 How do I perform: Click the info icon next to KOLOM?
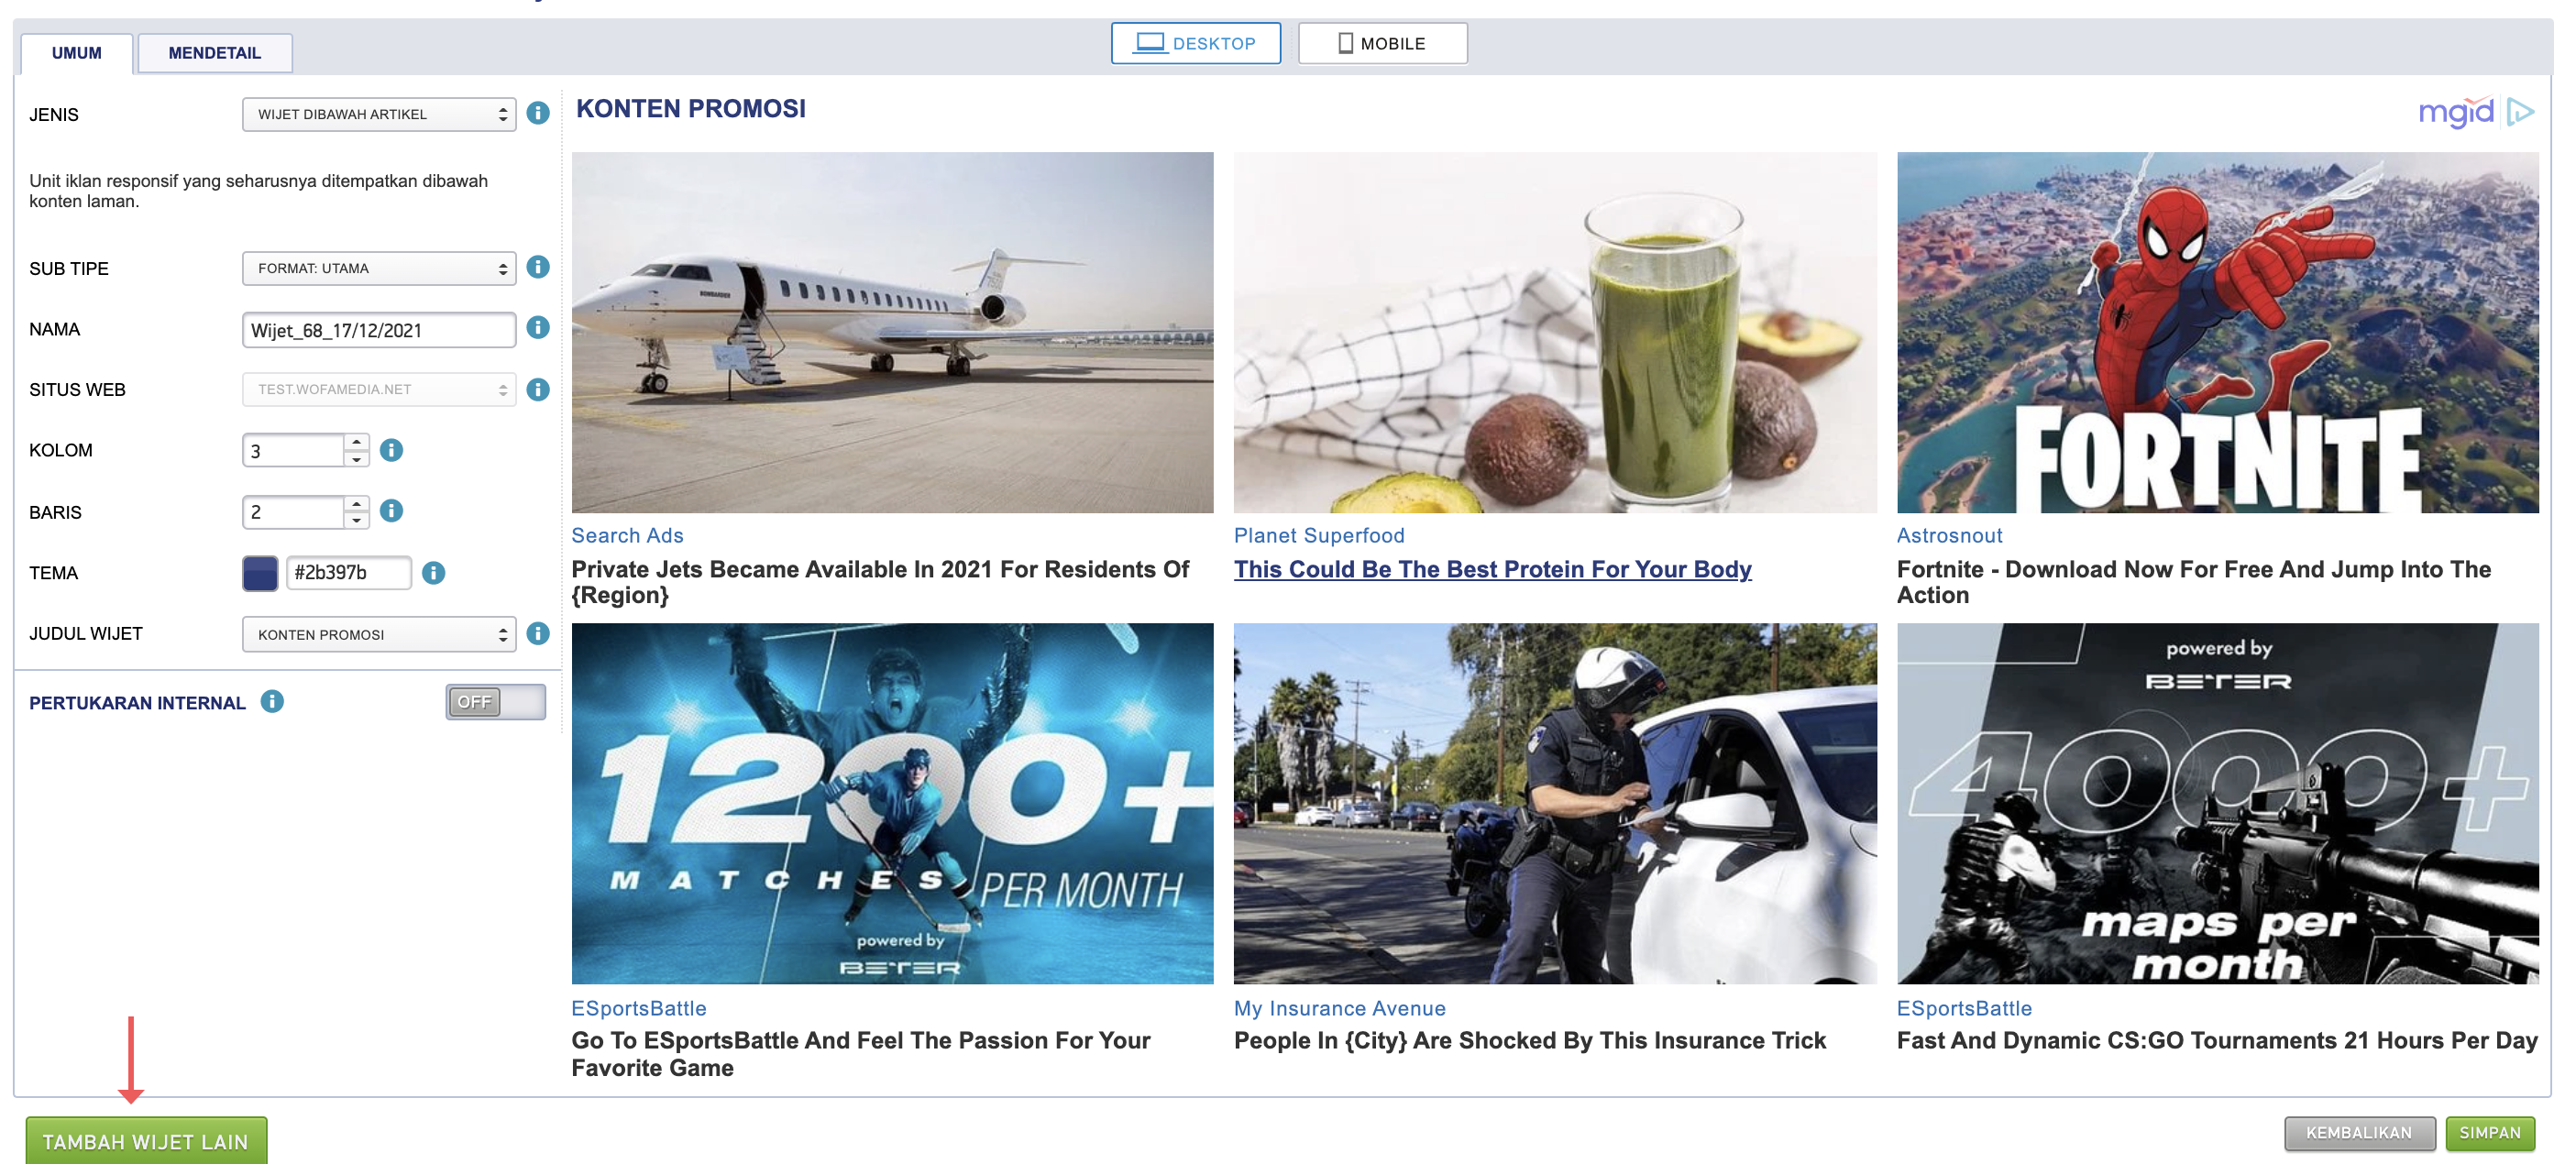tap(392, 450)
